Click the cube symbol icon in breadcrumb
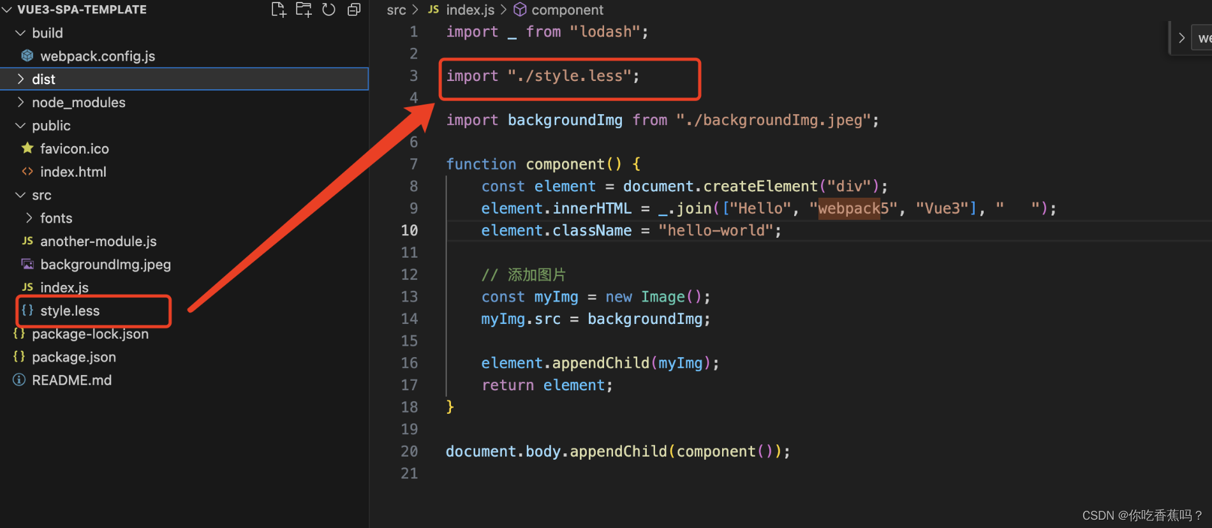The width and height of the screenshot is (1212, 528). tap(520, 10)
